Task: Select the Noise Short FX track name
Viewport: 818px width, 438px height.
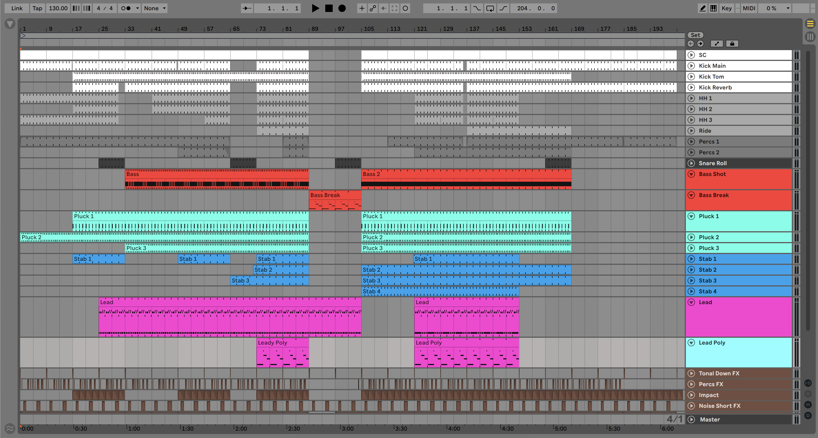Action: click(x=719, y=406)
